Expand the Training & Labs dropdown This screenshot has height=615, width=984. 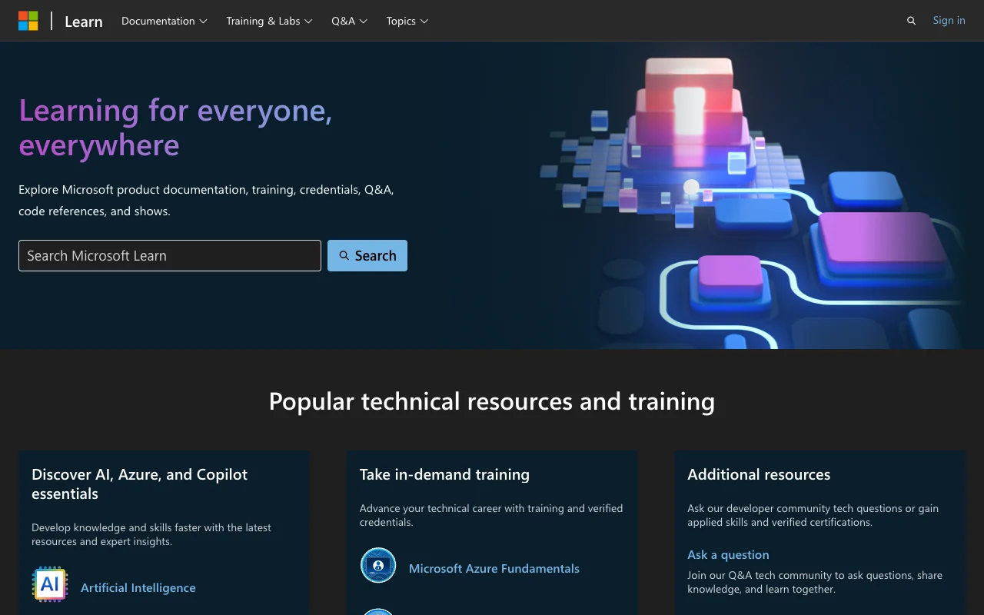tap(269, 21)
